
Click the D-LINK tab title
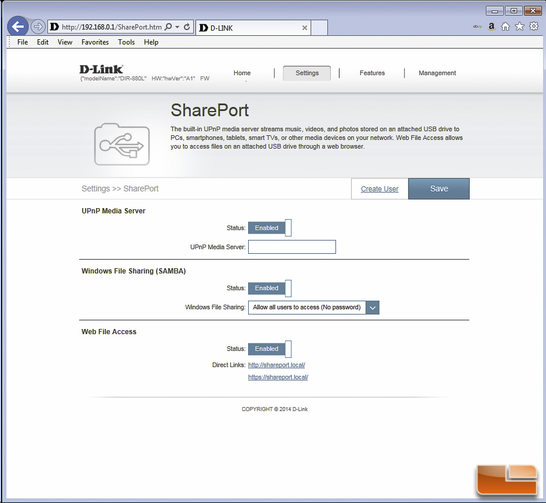pos(222,28)
